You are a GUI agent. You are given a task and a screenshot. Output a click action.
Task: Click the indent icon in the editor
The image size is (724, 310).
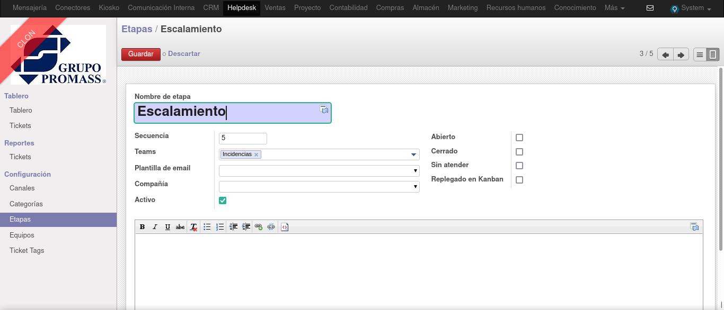point(246,227)
